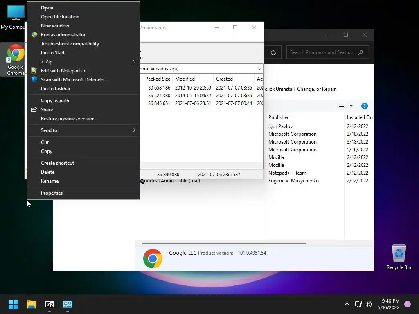Expand the view options dropdown arrow
Screen dimensions: 419x314
tap(351, 106)
